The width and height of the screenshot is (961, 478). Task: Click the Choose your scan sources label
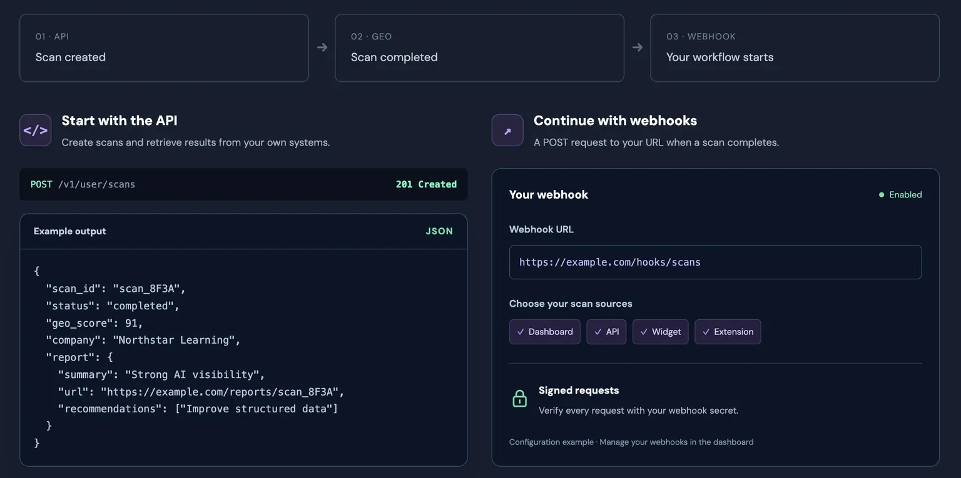[571, 304]
